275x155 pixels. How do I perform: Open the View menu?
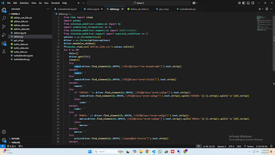[x=34, y=3]
